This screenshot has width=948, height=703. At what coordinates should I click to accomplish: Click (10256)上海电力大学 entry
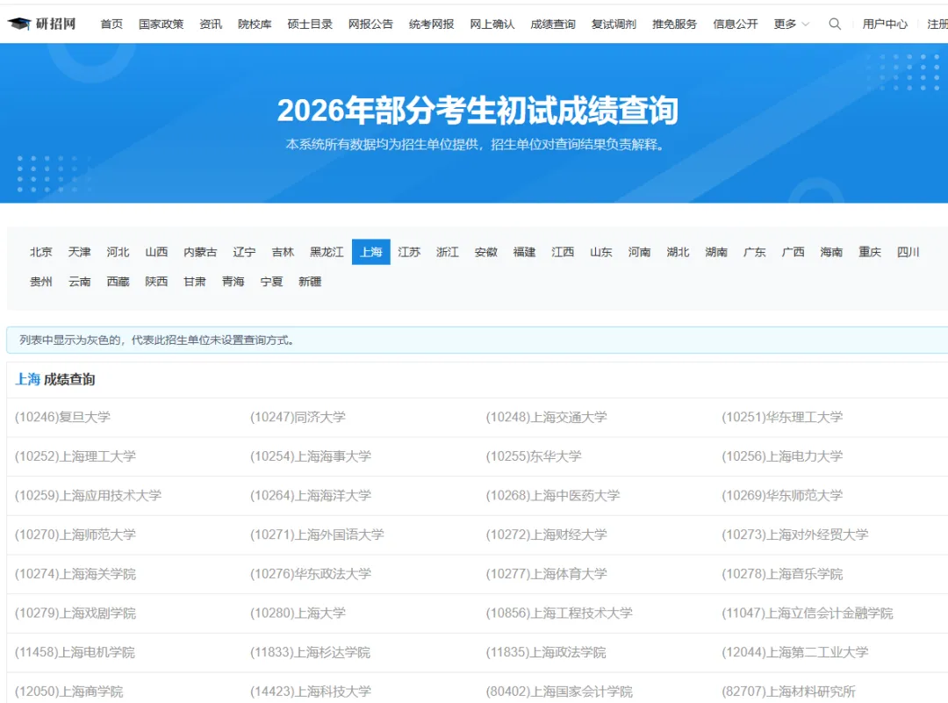(782, 456)
